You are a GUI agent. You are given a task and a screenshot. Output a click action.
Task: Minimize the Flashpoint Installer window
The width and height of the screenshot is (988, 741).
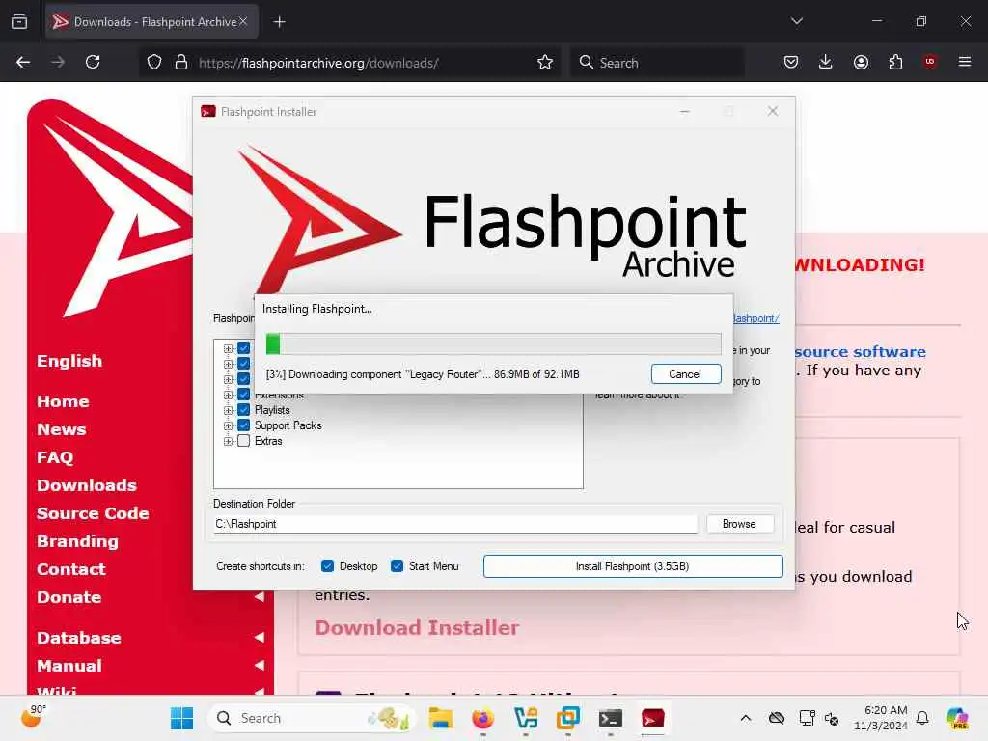(685, 112)
